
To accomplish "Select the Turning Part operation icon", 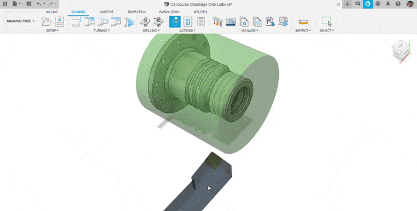I will coord(129,22).
